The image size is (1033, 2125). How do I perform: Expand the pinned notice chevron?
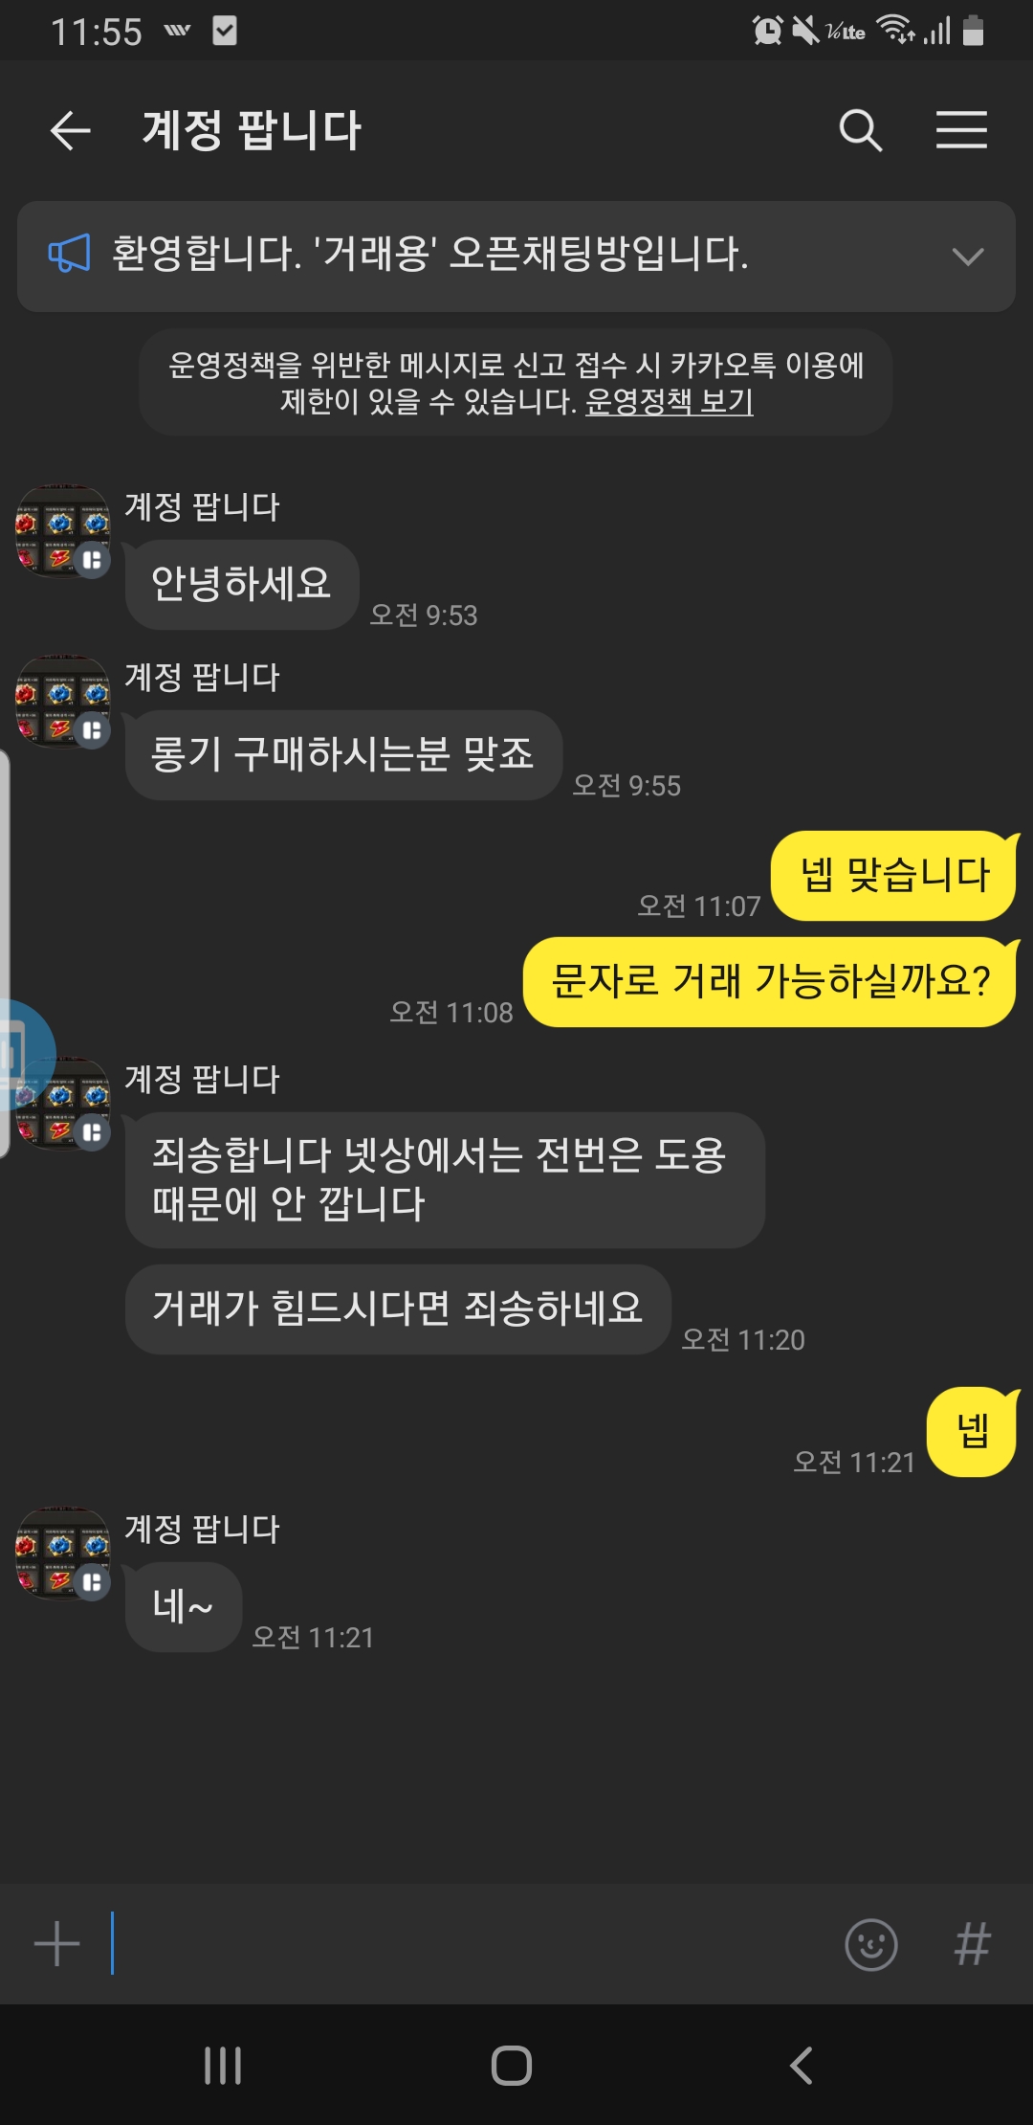[x=968, y=257]
